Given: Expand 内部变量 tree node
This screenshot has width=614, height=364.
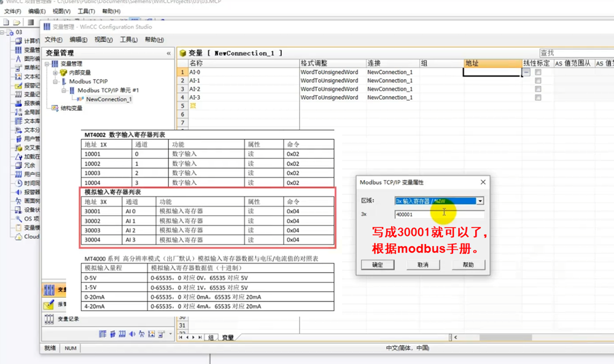Looking at the screenshot, I should 55,73.
